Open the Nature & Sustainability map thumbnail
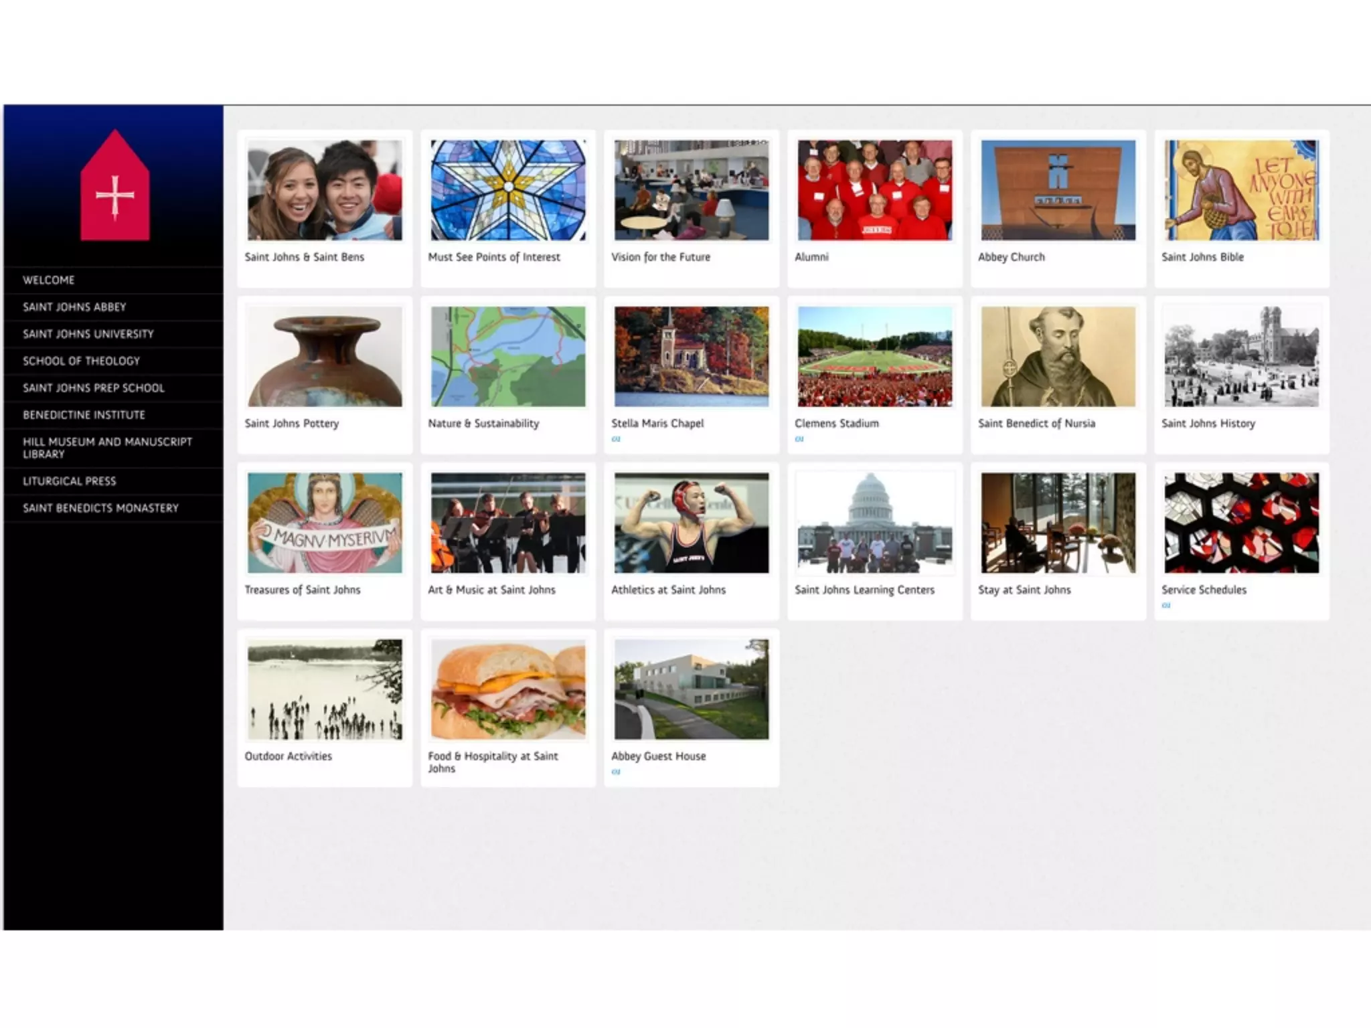The image size is (1371, 1028). pos(507,356)
